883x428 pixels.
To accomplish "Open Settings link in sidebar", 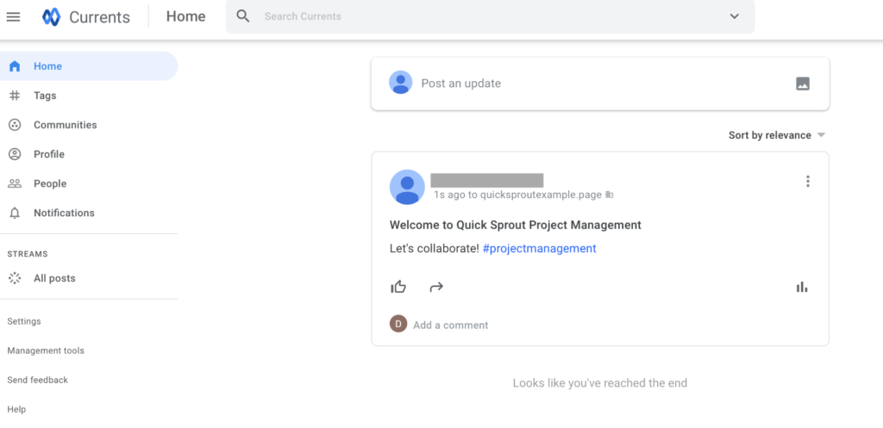I will [x=24, y=321].
